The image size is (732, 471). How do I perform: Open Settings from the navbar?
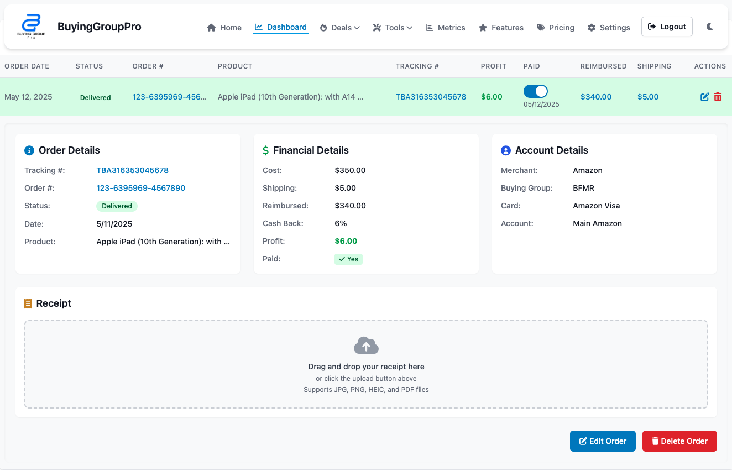pos(609,28)
